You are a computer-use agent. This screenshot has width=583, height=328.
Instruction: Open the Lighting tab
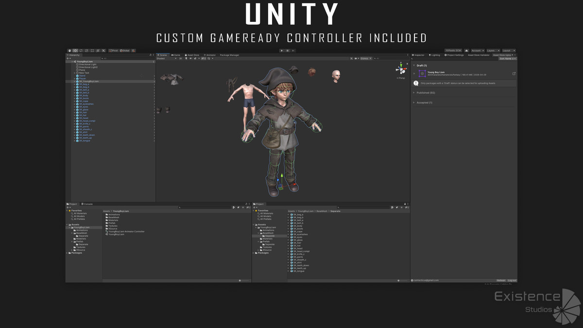click(x=434, y=55)
